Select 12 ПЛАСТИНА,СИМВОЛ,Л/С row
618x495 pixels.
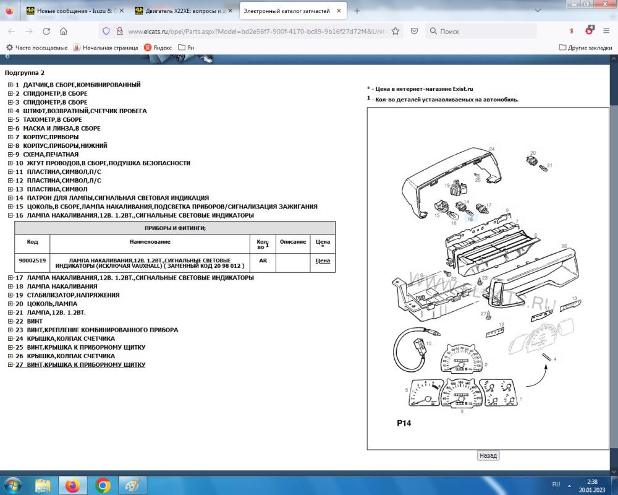[58, 181]
